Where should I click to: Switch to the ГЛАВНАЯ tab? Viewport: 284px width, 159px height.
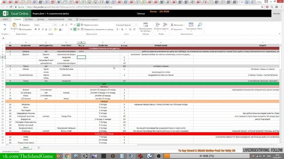point(17,19)
